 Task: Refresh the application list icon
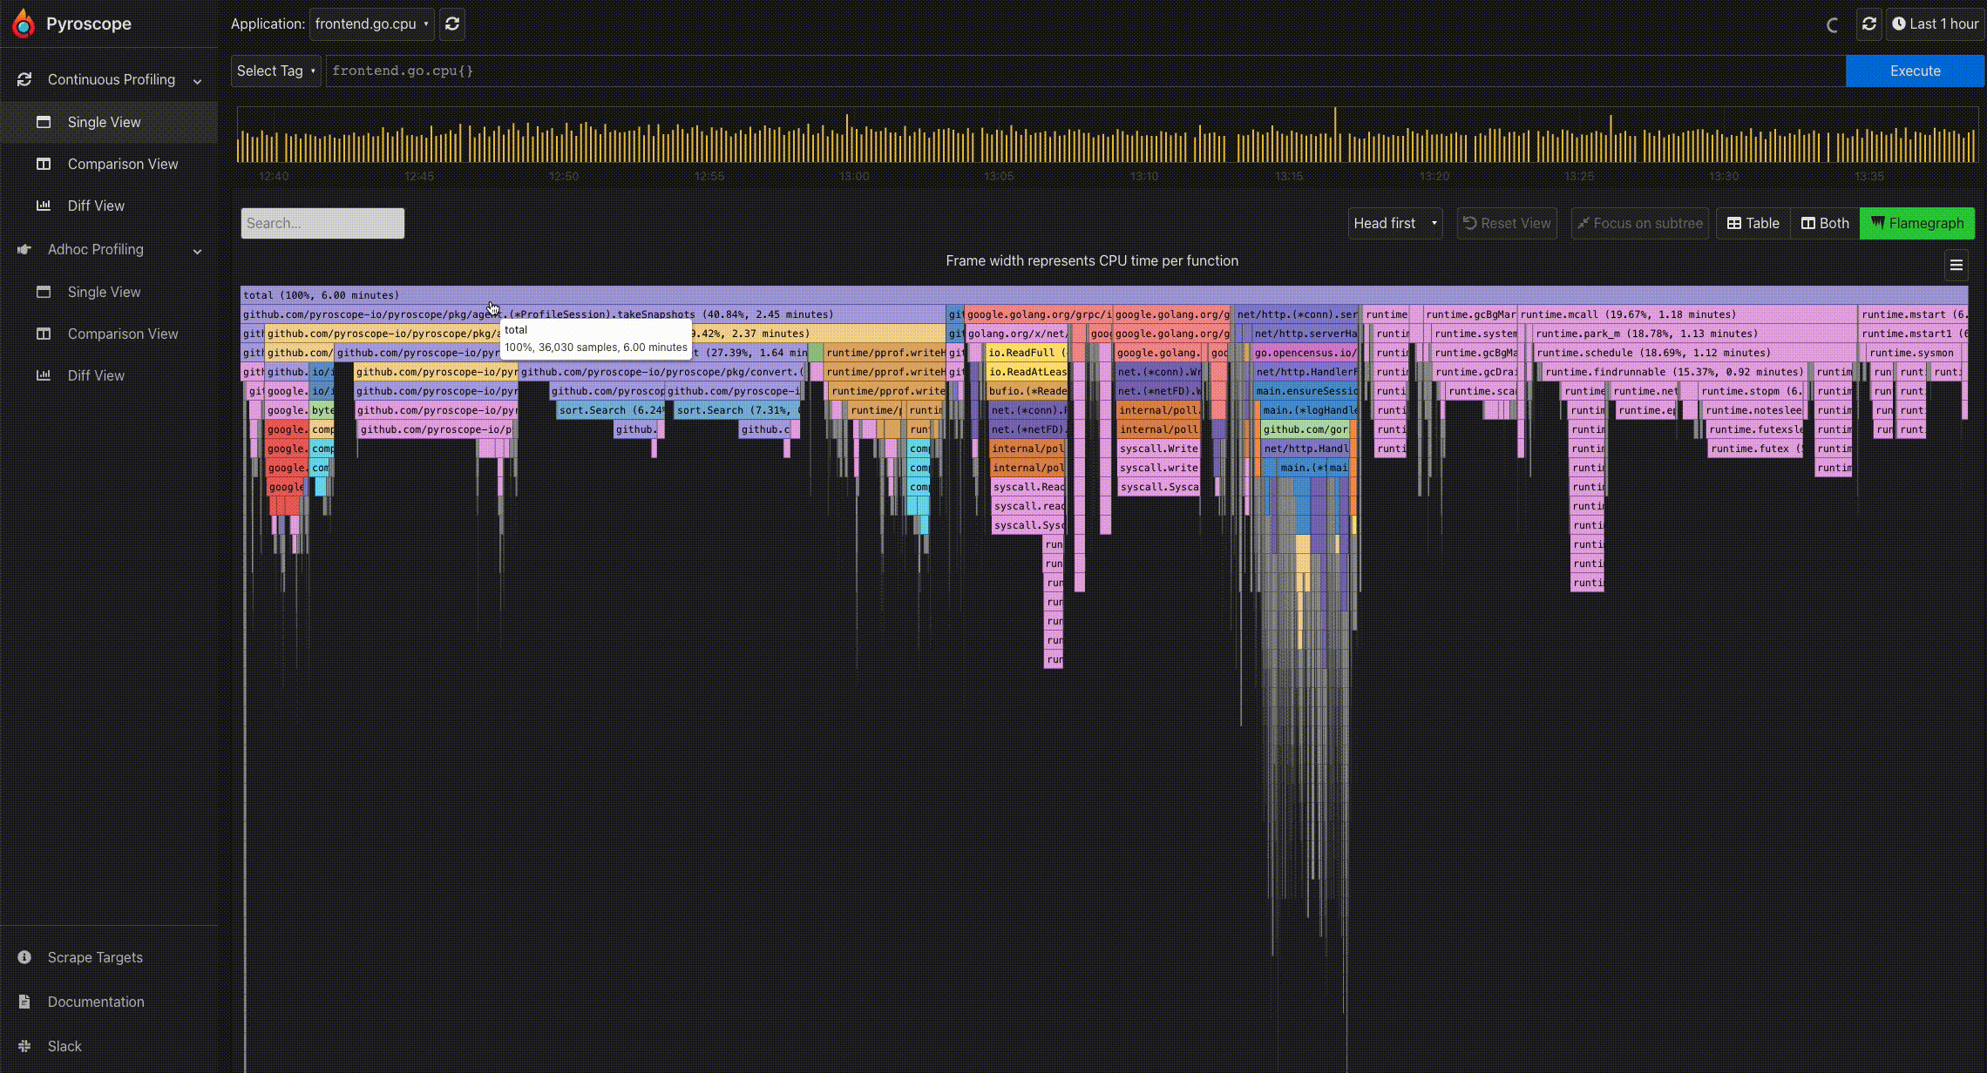(452, 24)
